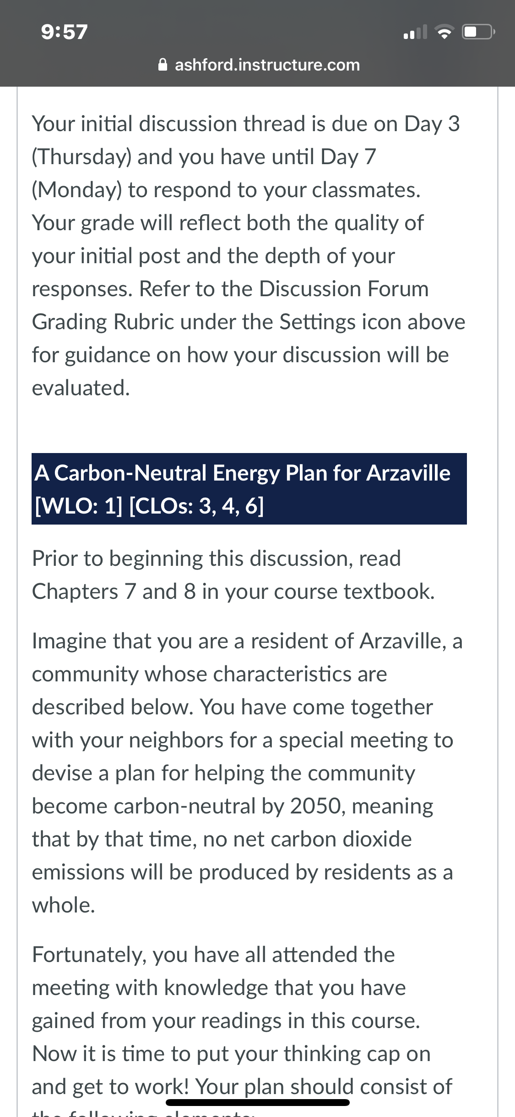Image resolution: width=515 pixels, height=1117 pixels.
Task: Tap the ashford.instructure.com address bar
Action: (259, 65)
